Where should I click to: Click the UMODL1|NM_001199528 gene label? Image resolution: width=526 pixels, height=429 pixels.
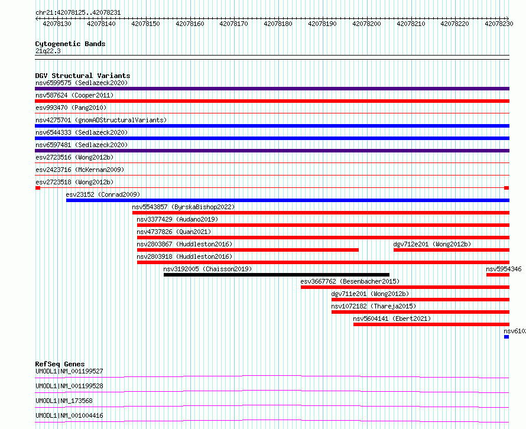click(69, 386)
